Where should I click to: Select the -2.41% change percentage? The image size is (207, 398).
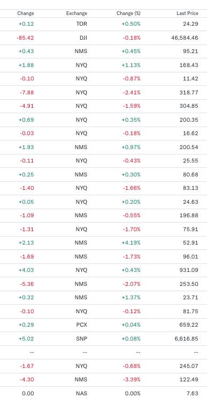132,92
